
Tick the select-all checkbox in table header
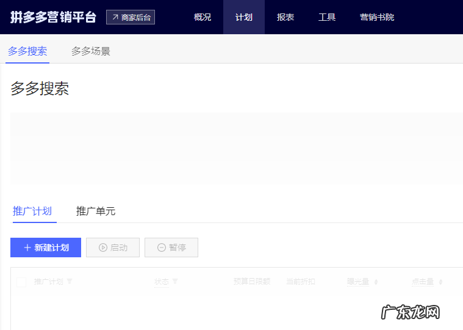(x=21, y=282)
